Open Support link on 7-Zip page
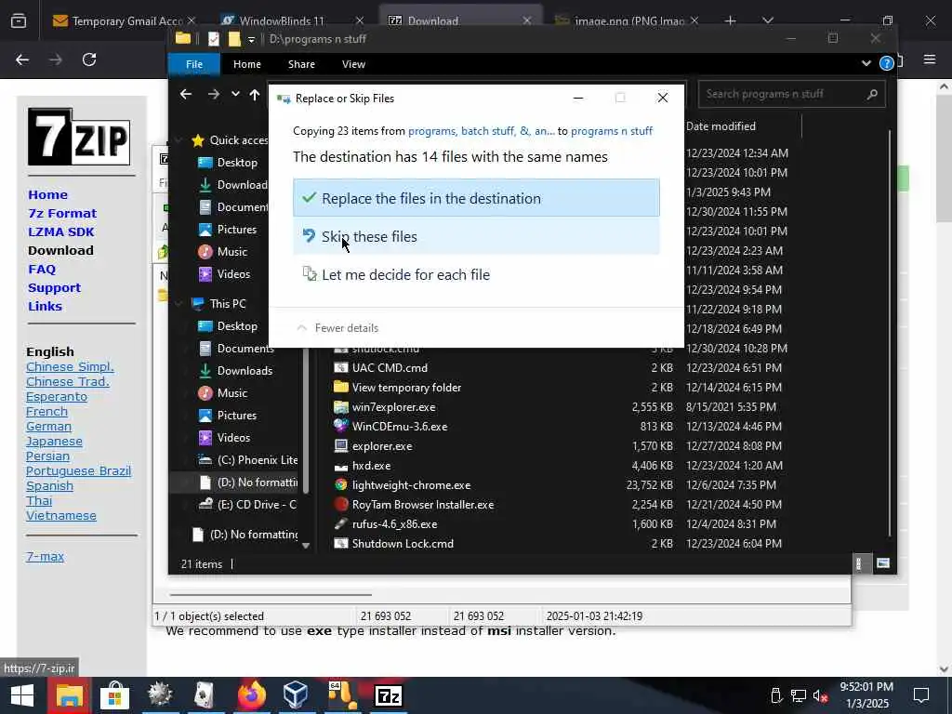Viewport: 952px width, 714px height. (54, 288)
